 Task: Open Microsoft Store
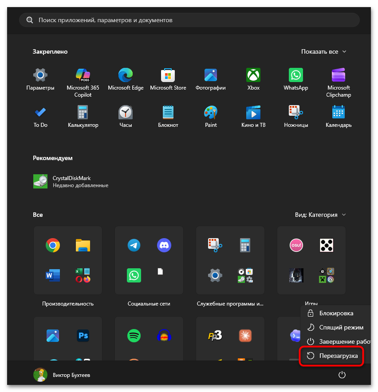pos(168,79)
